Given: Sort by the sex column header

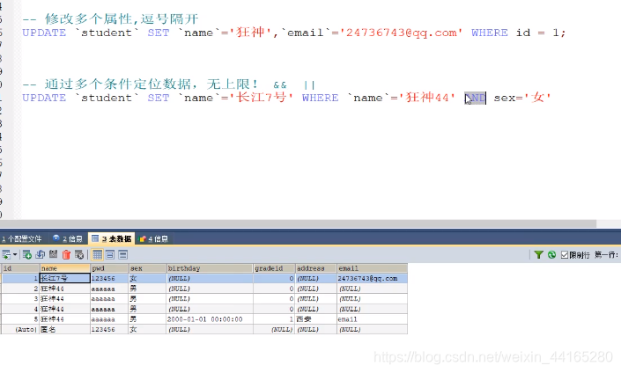Looking at the screenshot, I should pyautogui.click(x=148, y=268).
